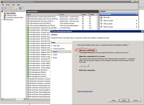The image size is (144, 105).
Task: Click the Show/Hide action pane icon
Action: 24,8
